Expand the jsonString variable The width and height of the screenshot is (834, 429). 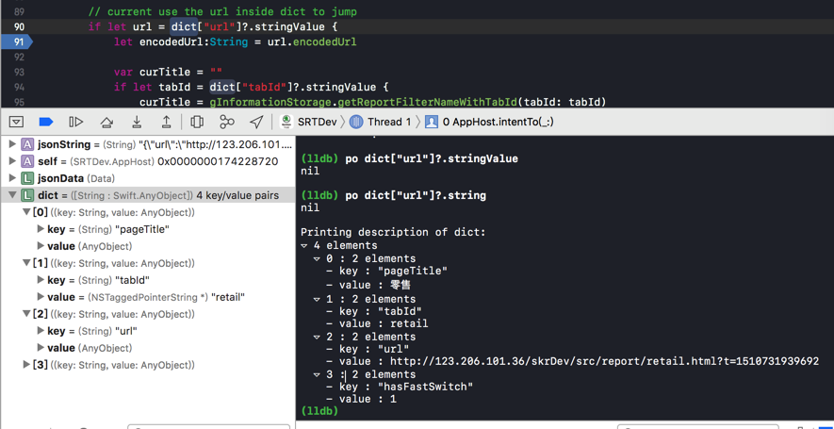13,144
